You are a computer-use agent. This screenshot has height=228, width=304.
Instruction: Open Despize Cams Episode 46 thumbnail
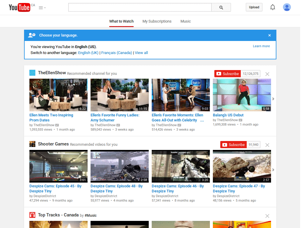point(181,166)
